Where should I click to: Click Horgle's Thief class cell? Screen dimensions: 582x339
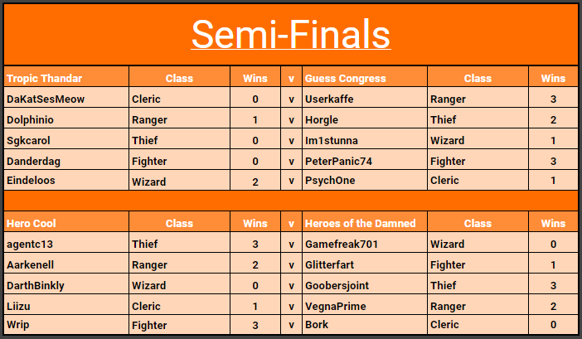478,119
